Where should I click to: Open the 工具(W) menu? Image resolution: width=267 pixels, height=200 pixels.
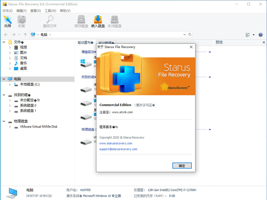(50, 11)
